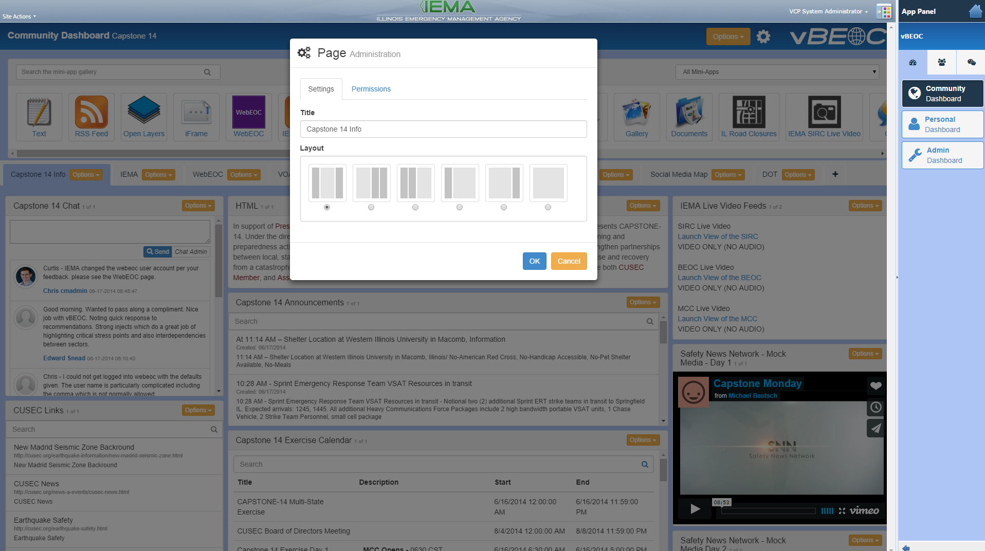
Task: Open the Social Media Map tab
Action: click(679, 174)
